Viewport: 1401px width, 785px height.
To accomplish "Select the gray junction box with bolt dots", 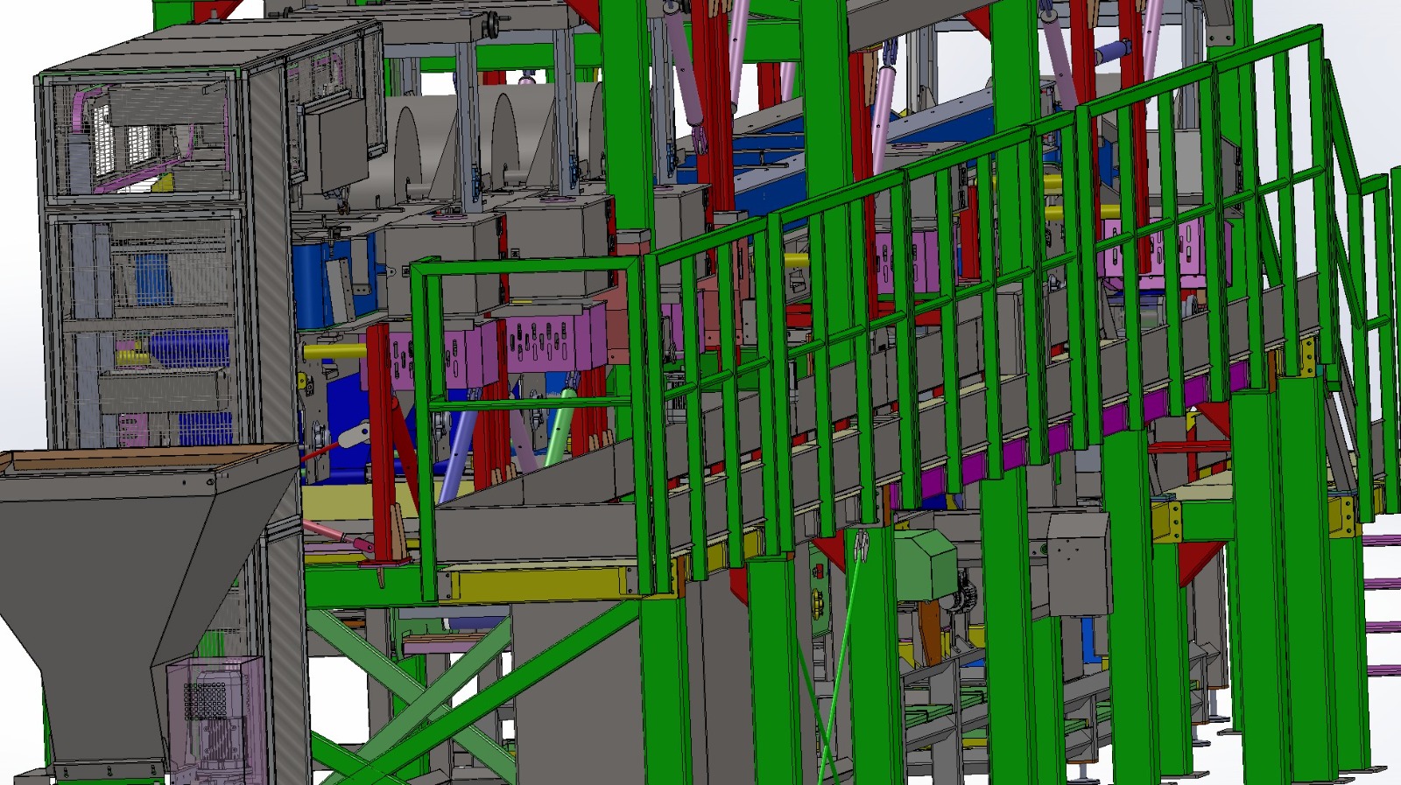I will coord(1080,564).
